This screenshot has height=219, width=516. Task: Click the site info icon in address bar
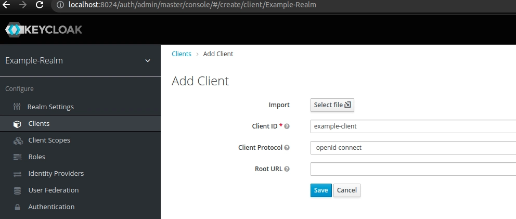60,5
